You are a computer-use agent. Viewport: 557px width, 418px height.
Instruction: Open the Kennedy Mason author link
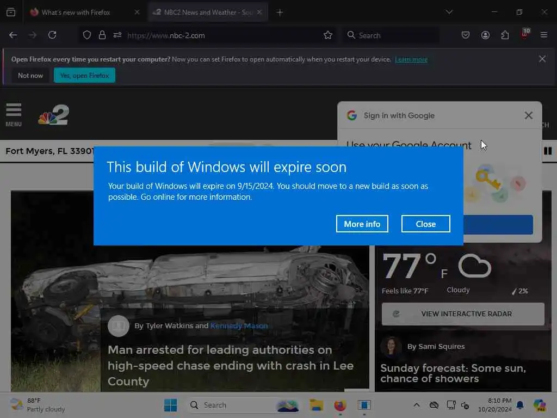[239, 325]
